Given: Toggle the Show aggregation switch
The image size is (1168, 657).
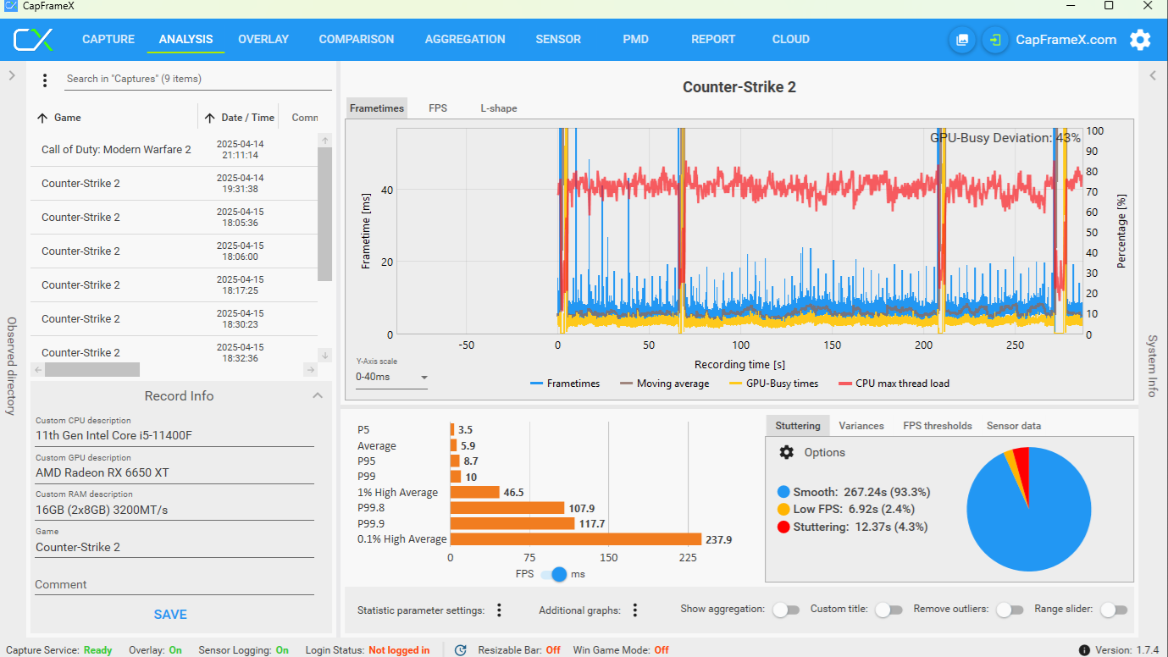Looking at the screenshot, I should coord(785,610).
